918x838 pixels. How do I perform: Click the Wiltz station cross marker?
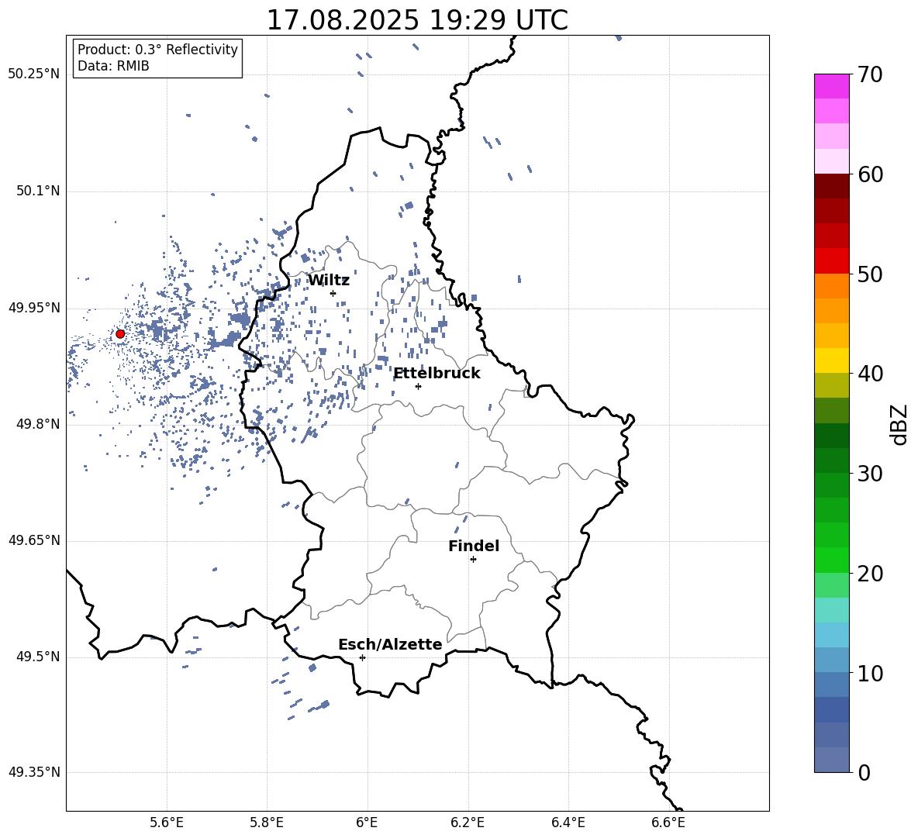coord(333,293)
